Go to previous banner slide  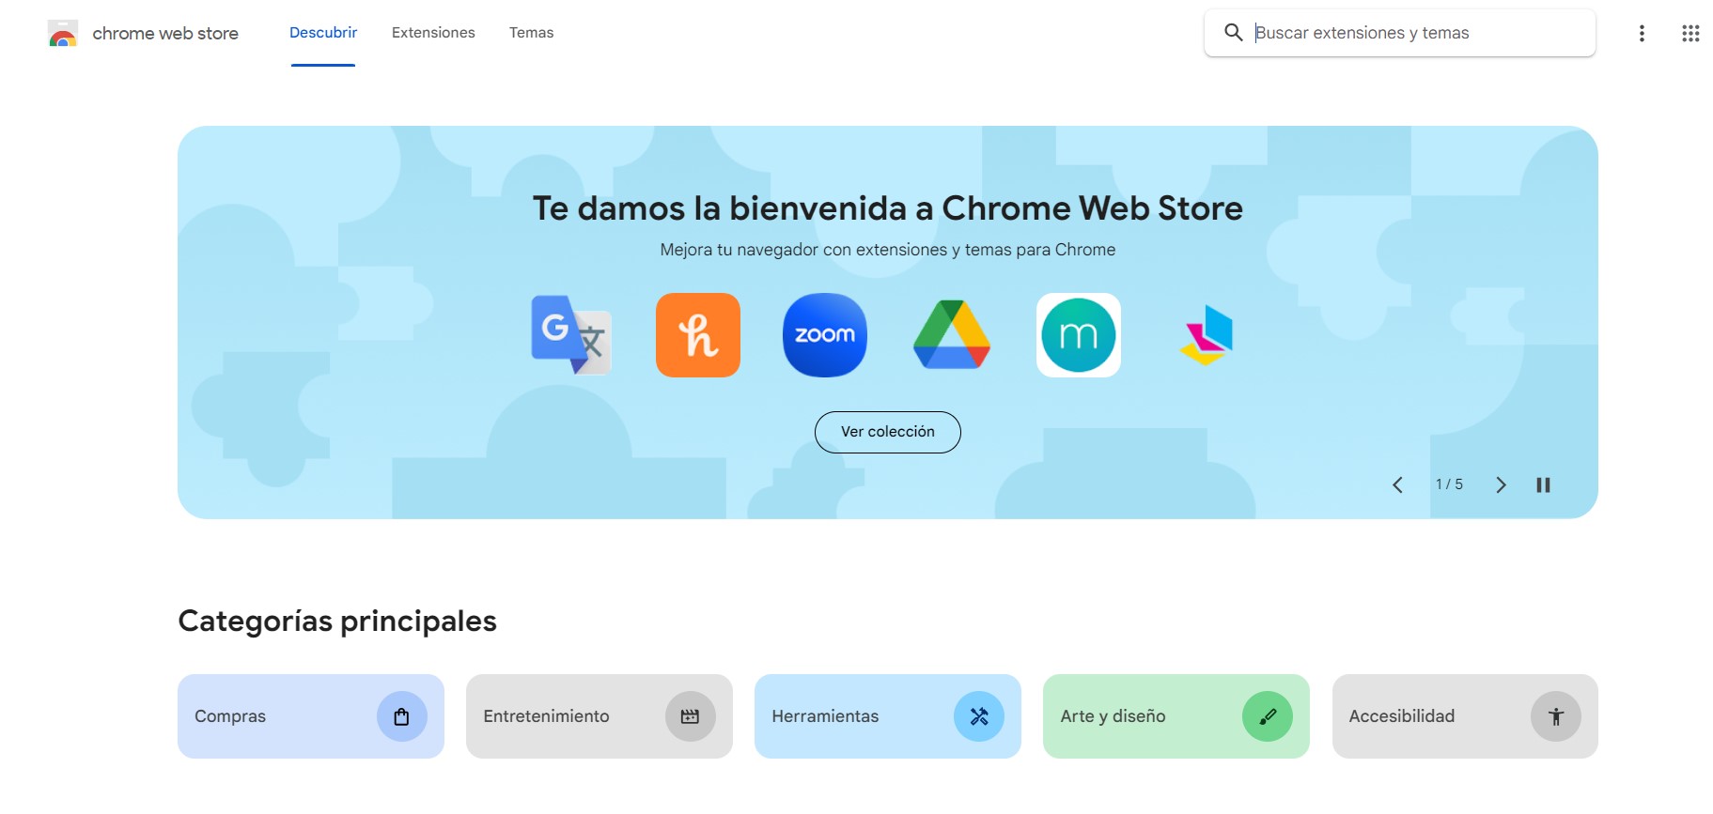pyautogui.click(x=1398, y=484)
